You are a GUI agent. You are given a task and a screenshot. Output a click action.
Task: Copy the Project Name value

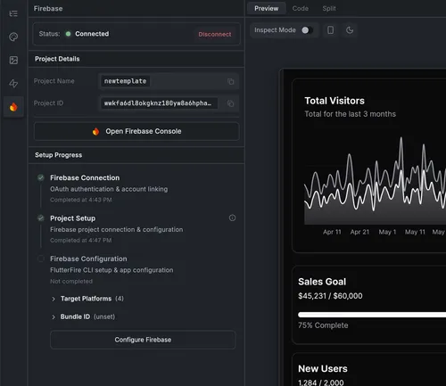(230, 81)
